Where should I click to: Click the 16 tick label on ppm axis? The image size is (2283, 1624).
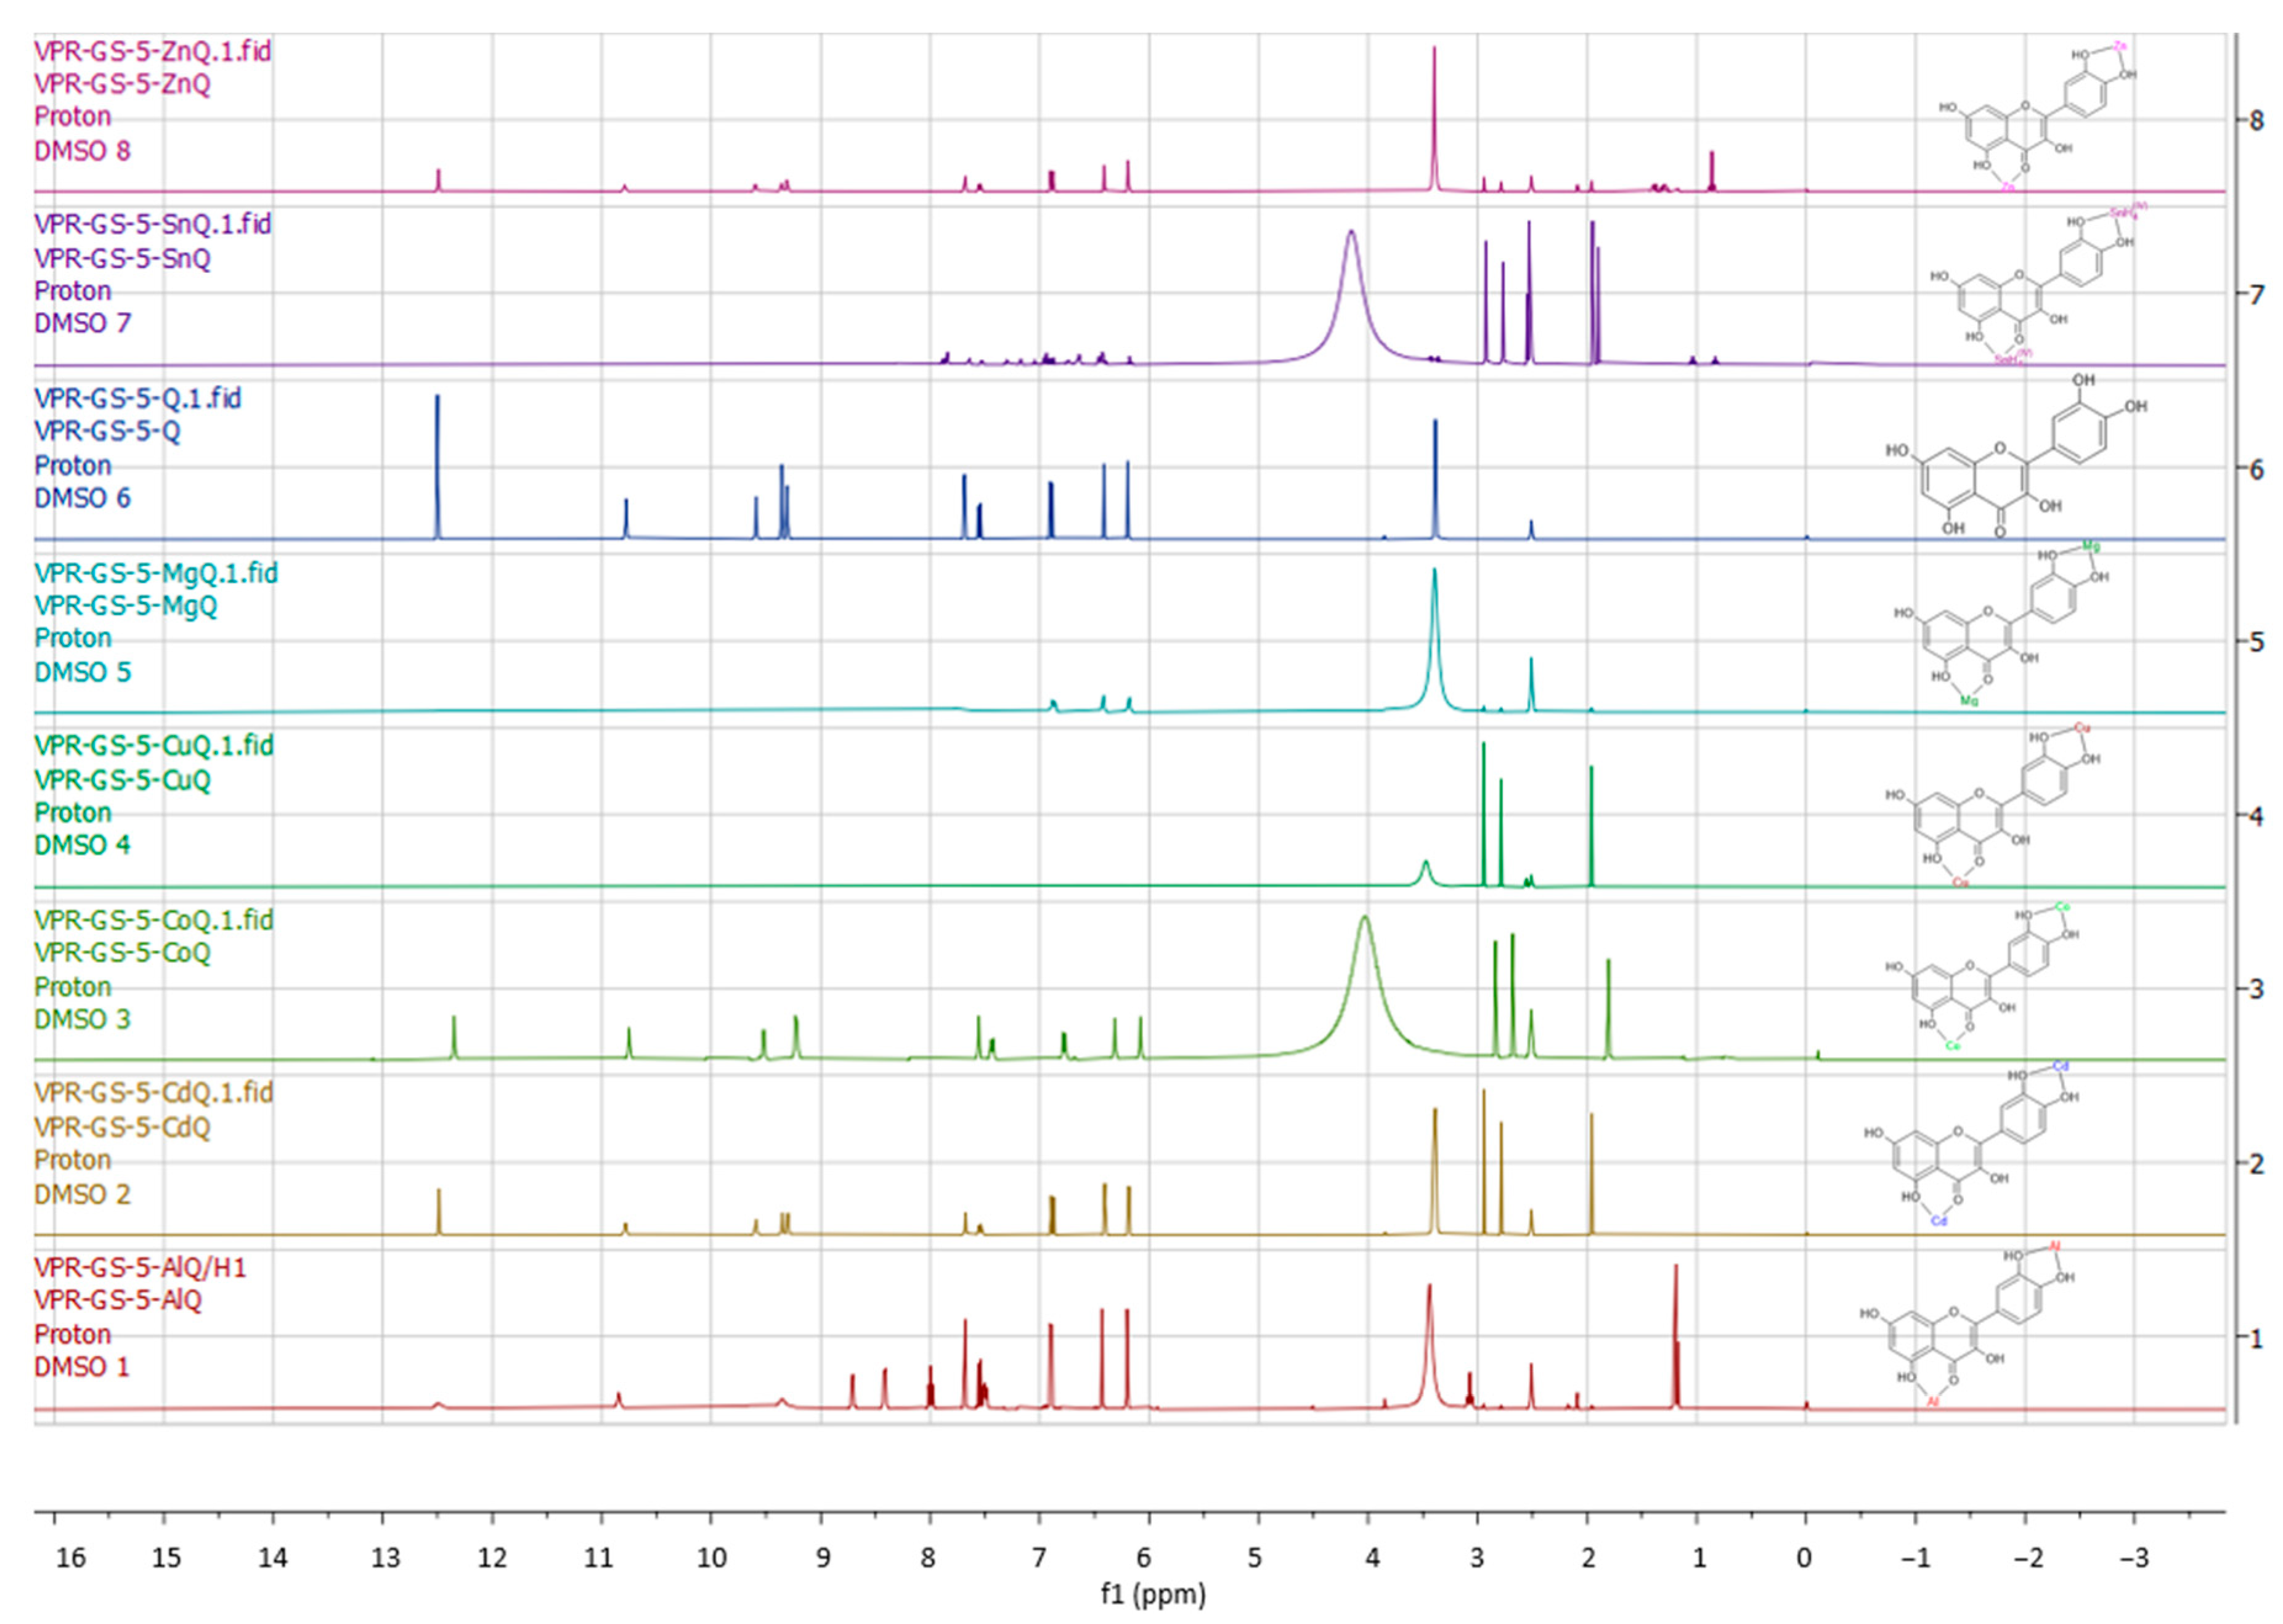coord(70,1558)
